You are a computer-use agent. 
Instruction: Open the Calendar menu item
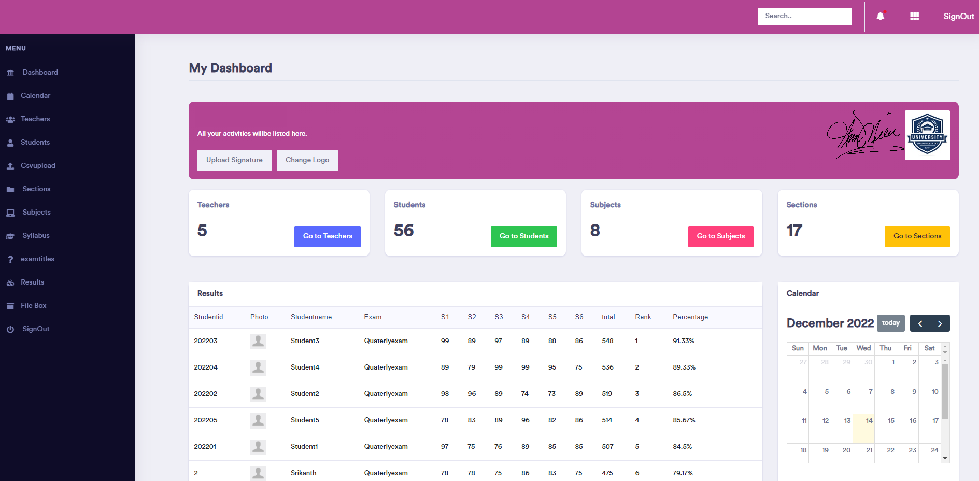(x=35, y=95)
